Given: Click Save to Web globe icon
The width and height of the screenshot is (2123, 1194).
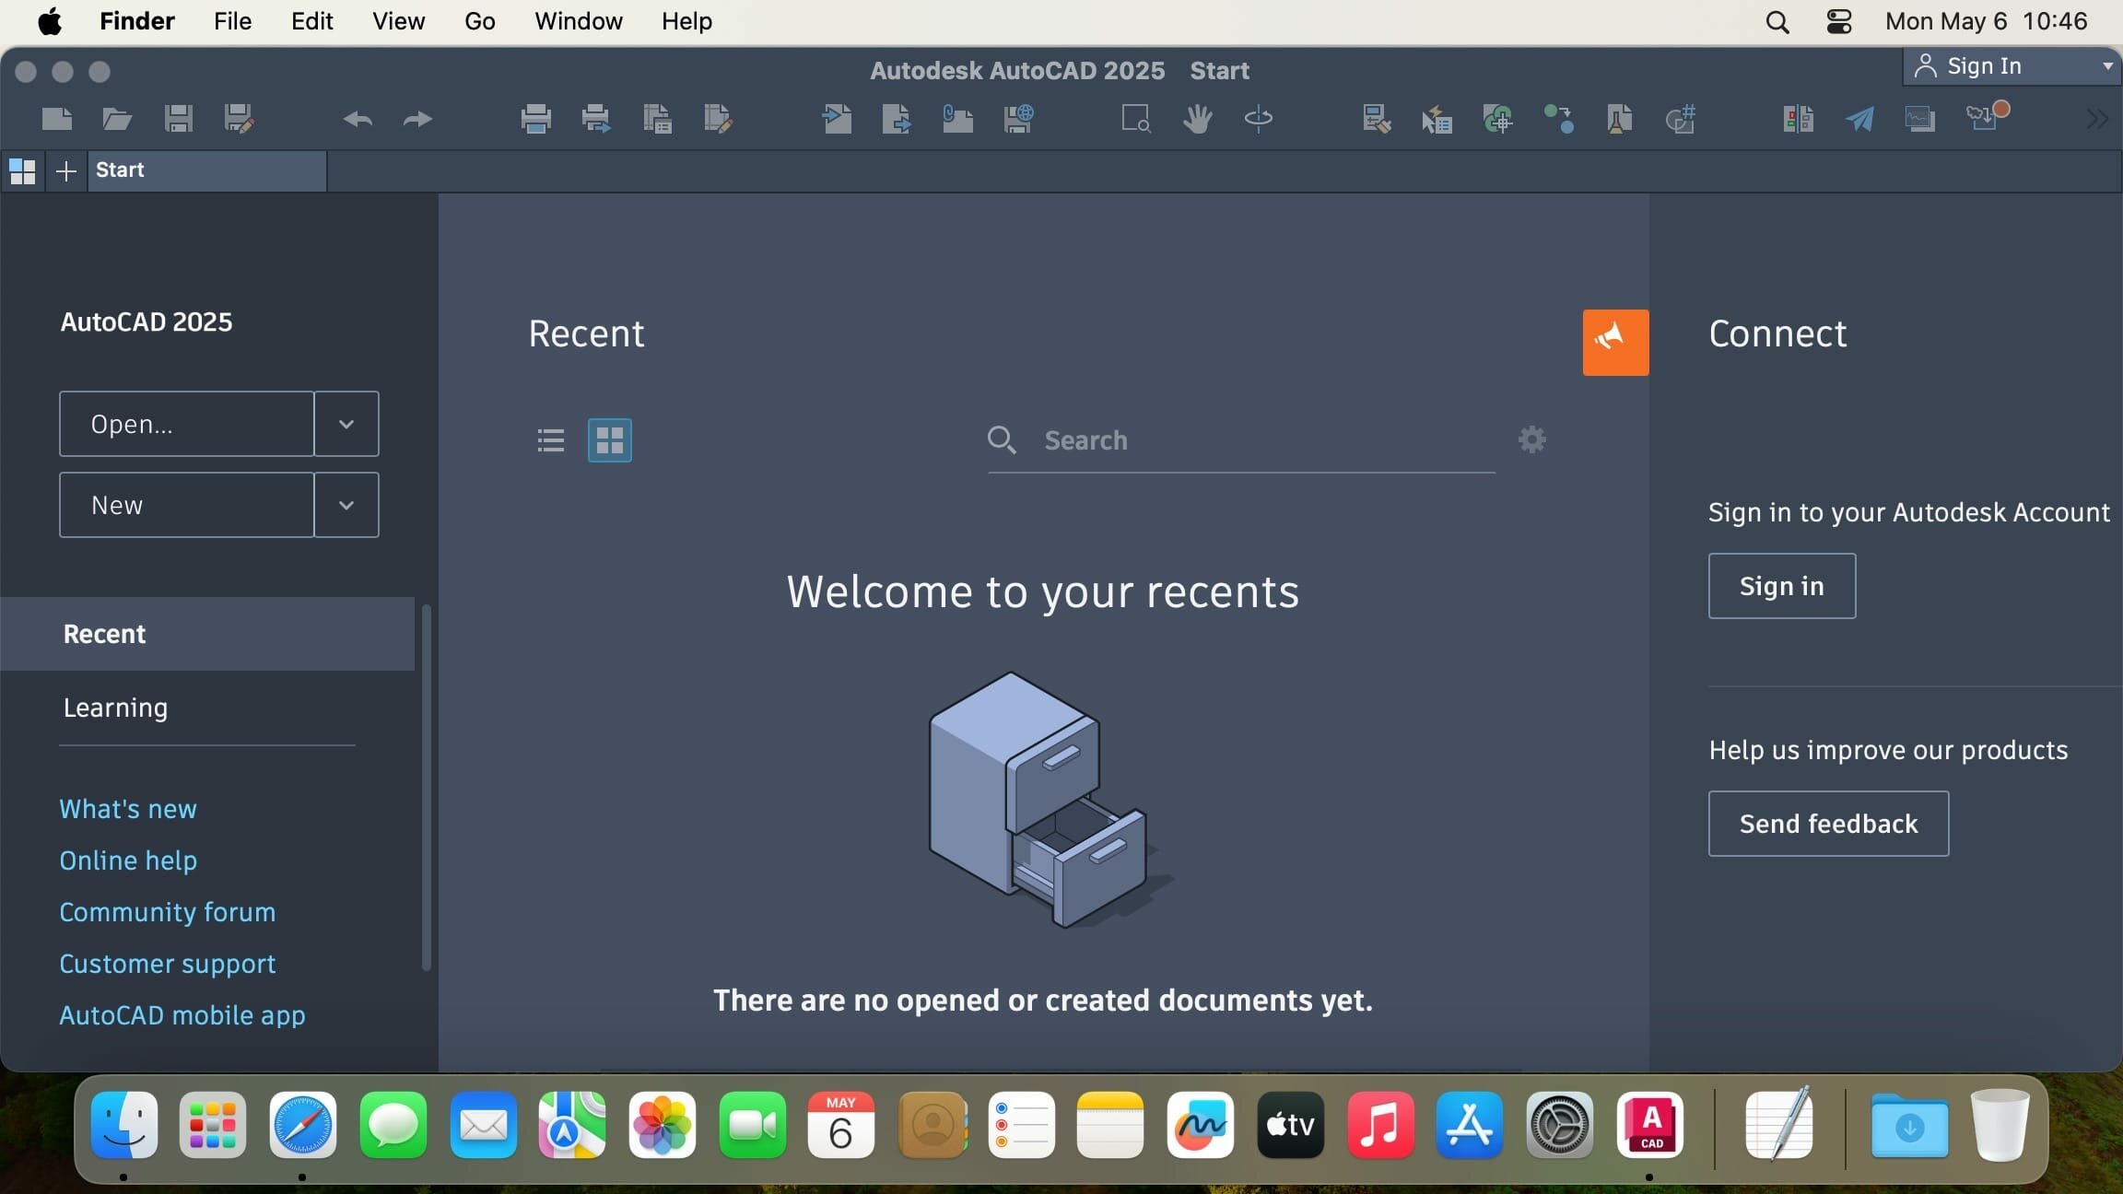Looking at the screenshot, I should click(1018, 119).
